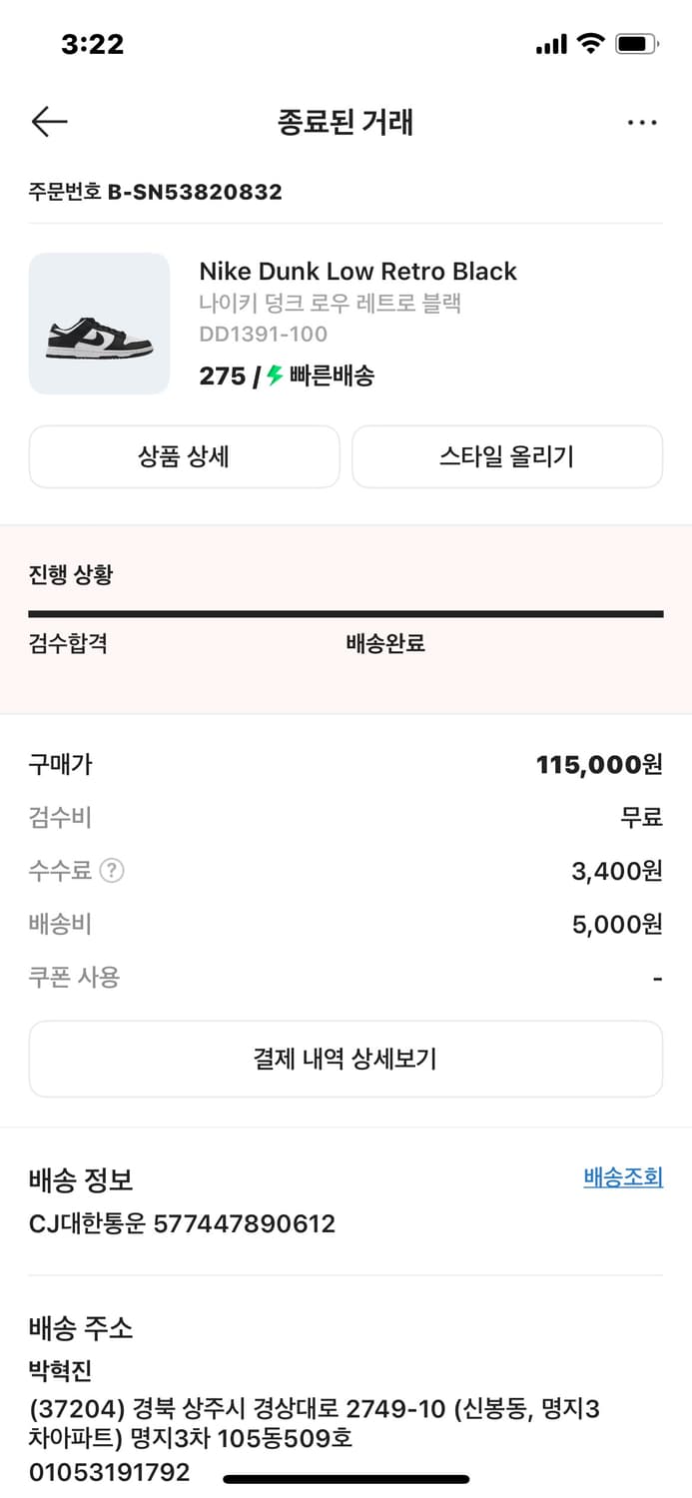
Task: Tap the 검수합격 progress step
Action: (68, 643)
